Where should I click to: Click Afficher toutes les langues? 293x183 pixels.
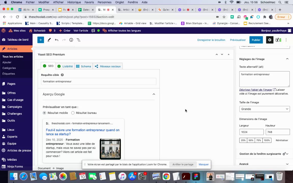(122, 30)
